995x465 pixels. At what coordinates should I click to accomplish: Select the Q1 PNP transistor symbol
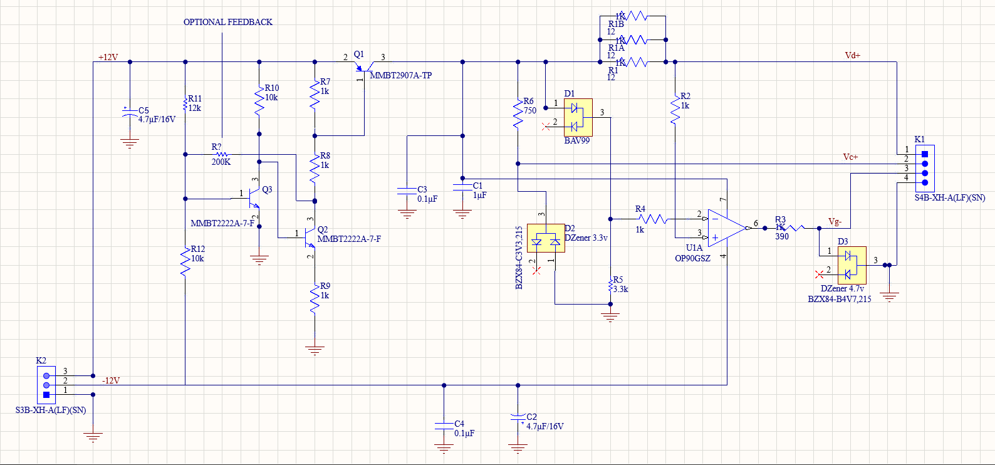point(364,66)
